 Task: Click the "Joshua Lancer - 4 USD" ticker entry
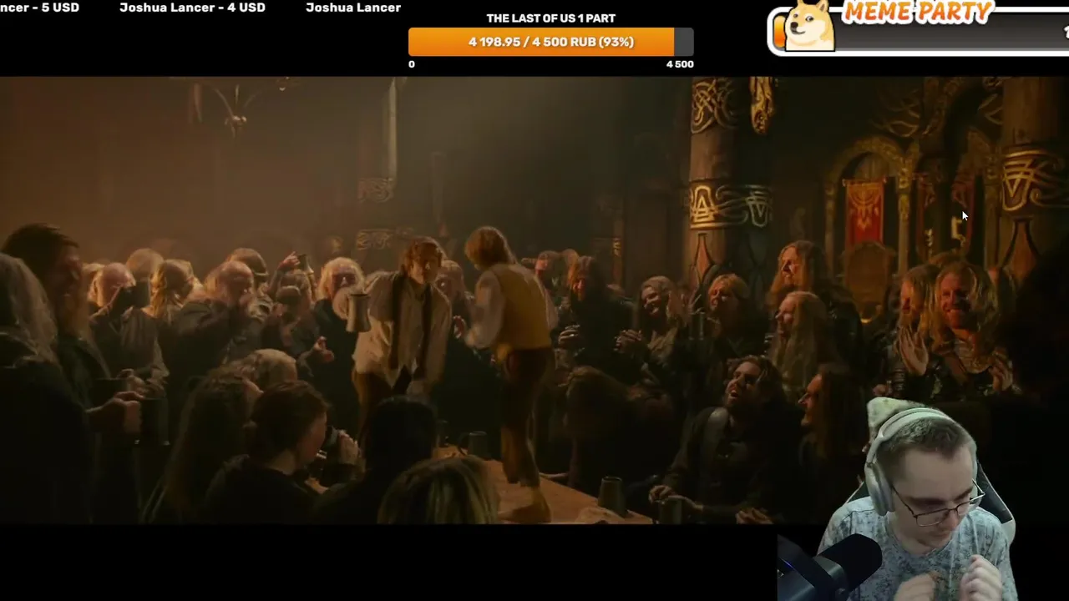point(192,8)
